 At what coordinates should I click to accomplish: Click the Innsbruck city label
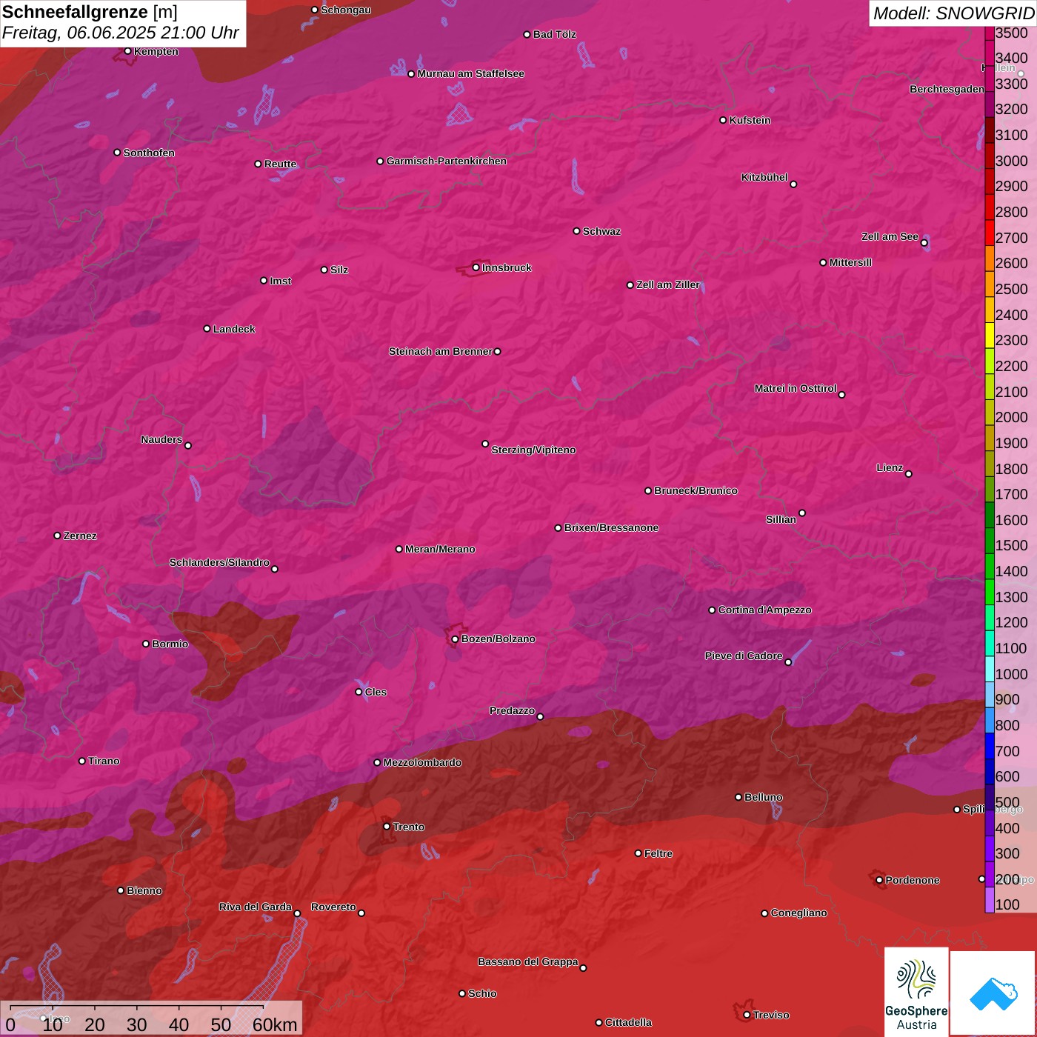tap(507, 267)
